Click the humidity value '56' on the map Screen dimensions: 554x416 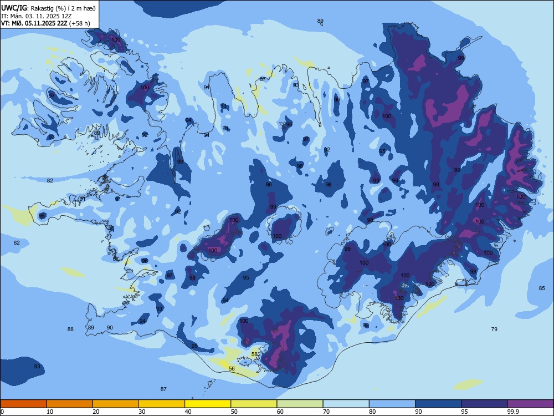pyautogui.click(x=232, y=369)
